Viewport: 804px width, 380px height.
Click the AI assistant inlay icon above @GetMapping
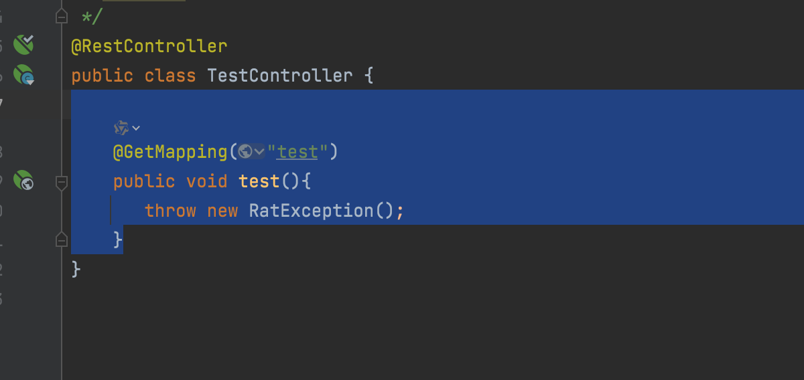click(x=121, y=127)
